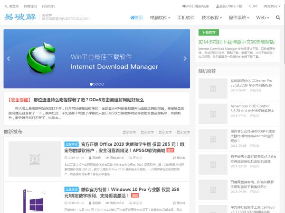The height and width of the screenshot is (213, 285).
Task: Open the DDoS攻击易破解 security notice headline
Action: point(89,100)
